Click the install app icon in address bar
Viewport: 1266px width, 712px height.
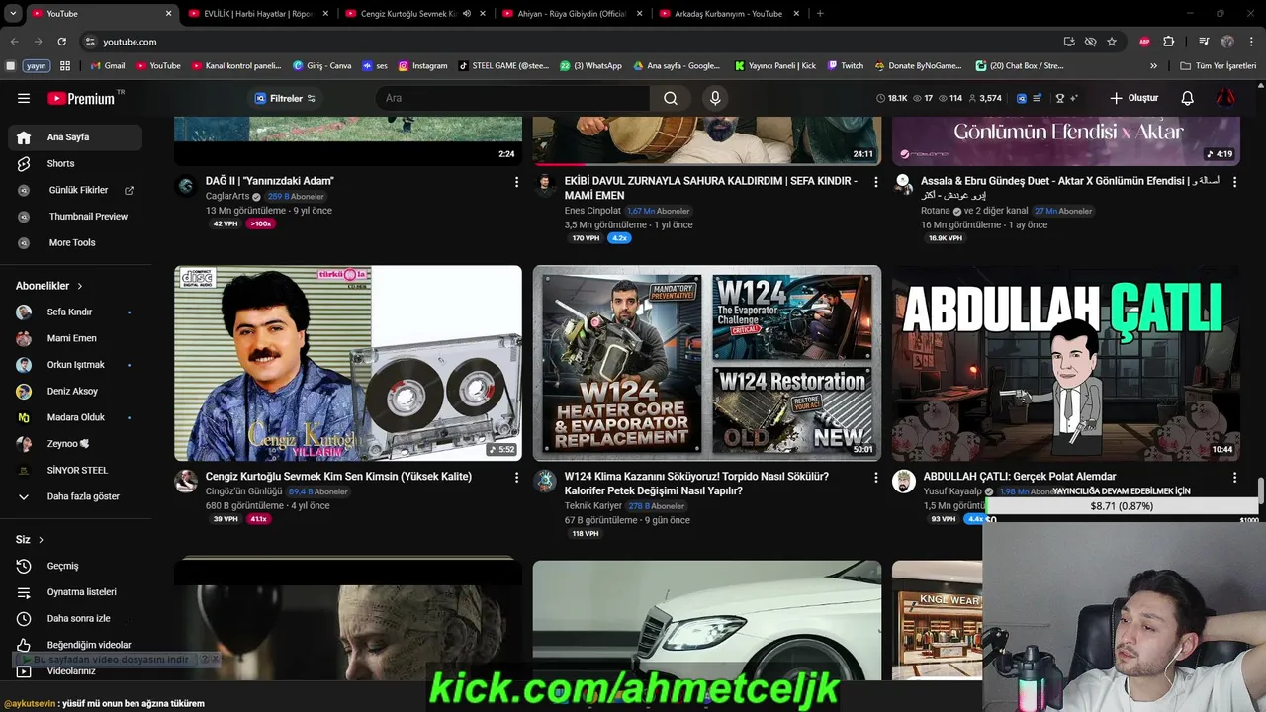(x=1069, y=42)
